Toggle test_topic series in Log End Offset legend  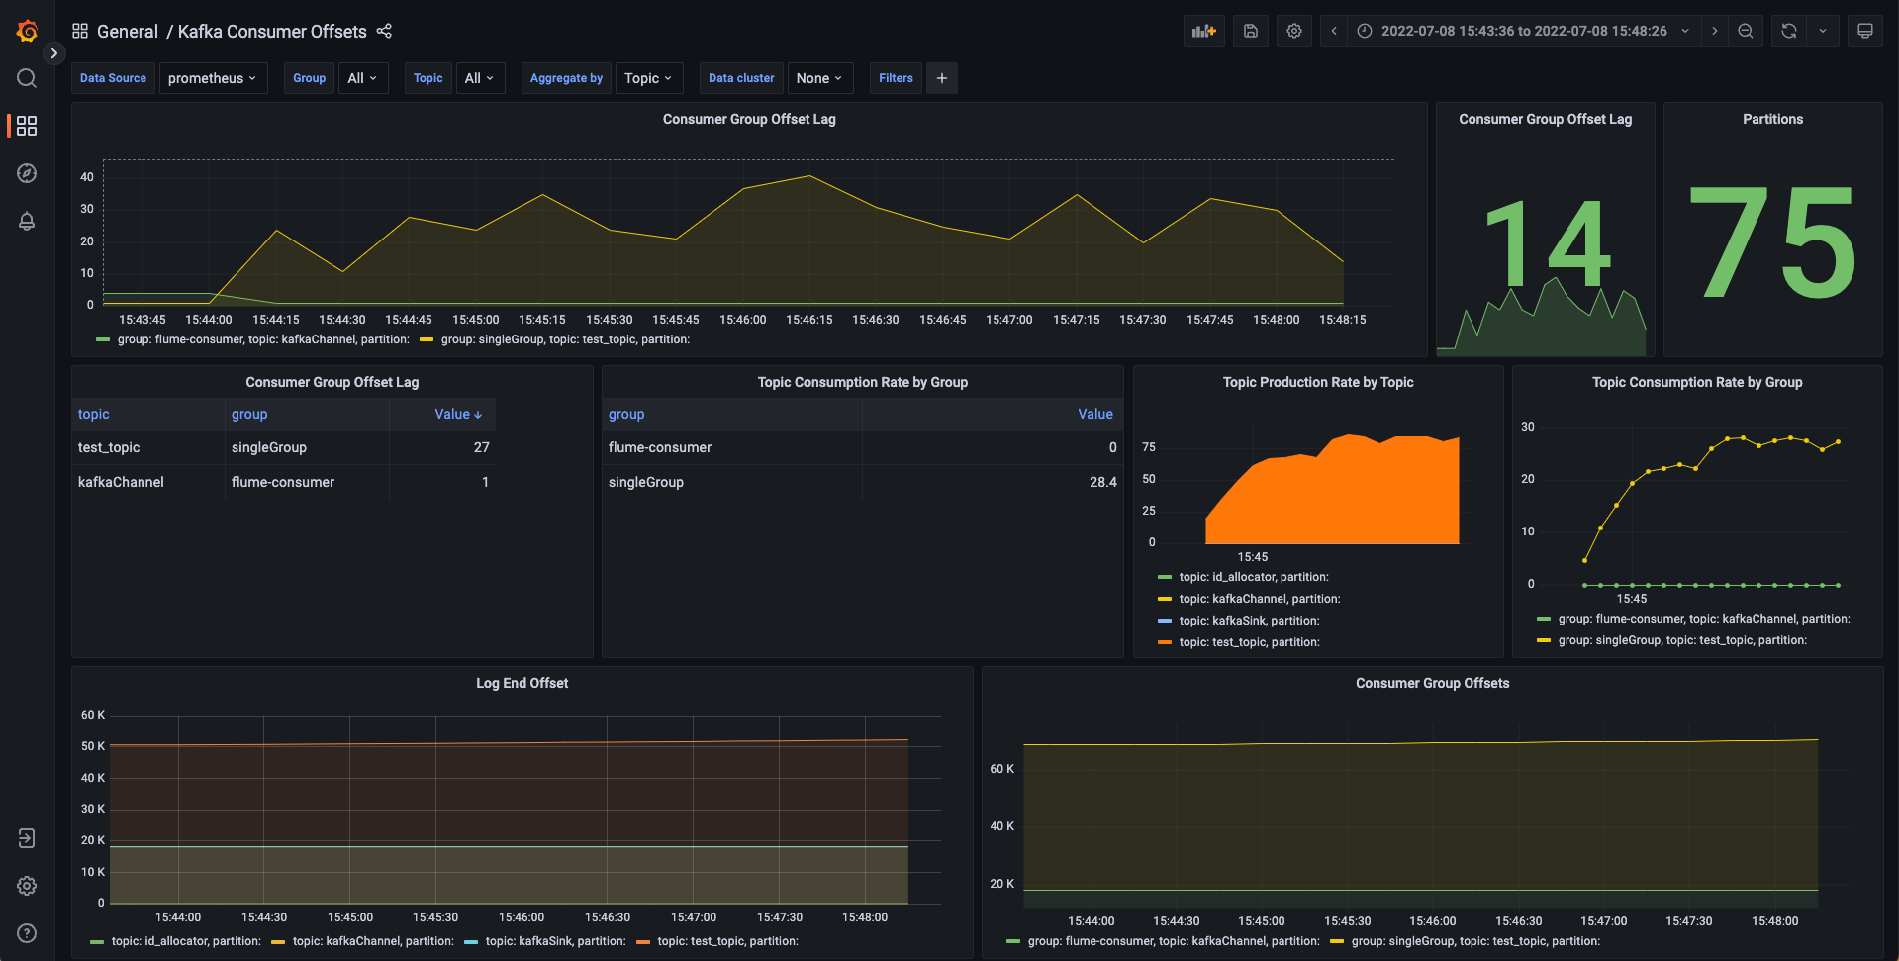coord(726,941)
